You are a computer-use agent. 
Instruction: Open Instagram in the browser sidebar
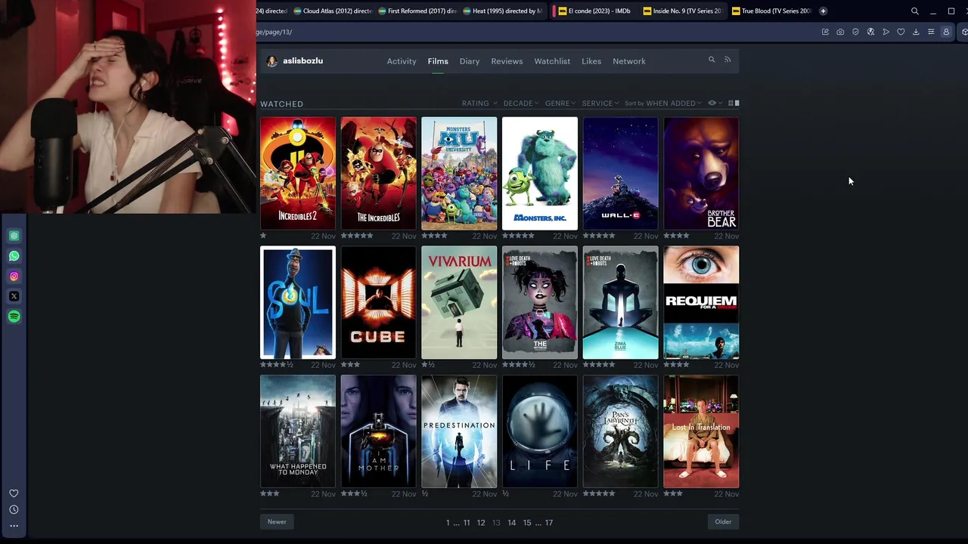pyautogui.click(x=14, y=277)
